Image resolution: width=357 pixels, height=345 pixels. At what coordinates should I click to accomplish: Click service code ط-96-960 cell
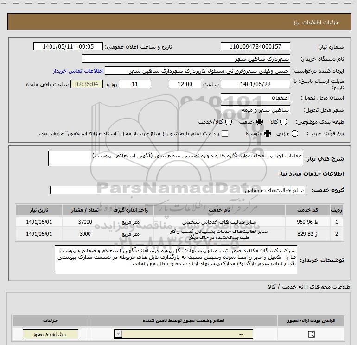pos(307,222)
